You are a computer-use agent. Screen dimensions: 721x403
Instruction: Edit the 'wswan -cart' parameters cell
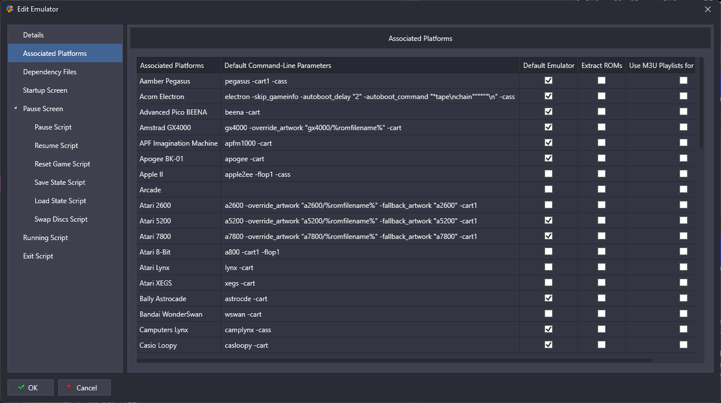pos(370,314)
